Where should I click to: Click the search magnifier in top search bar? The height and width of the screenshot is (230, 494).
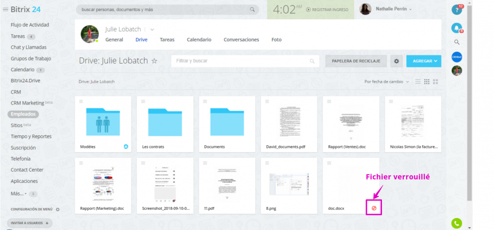click(252, 10)
